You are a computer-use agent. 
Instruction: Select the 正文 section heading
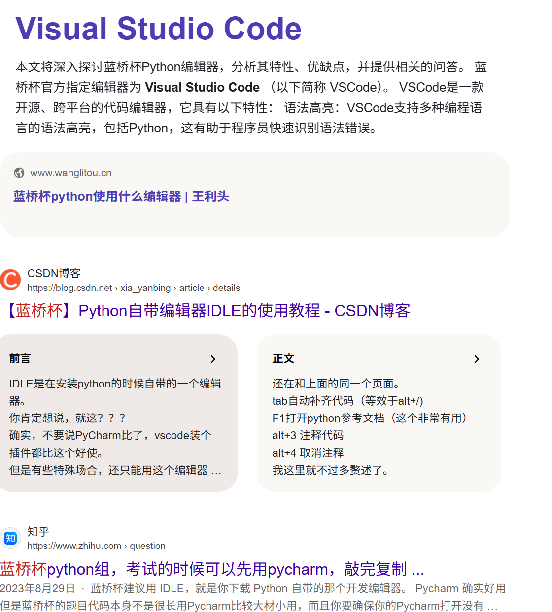283,359
